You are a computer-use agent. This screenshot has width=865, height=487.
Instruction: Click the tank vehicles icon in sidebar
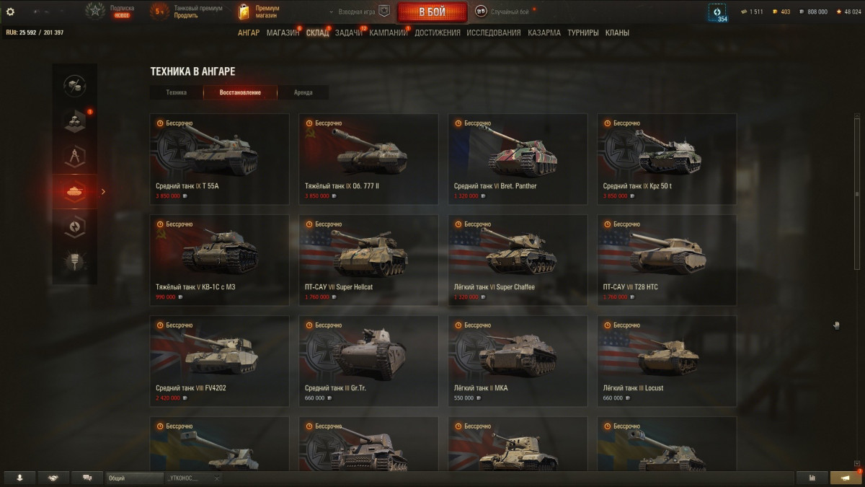(75, 191)
